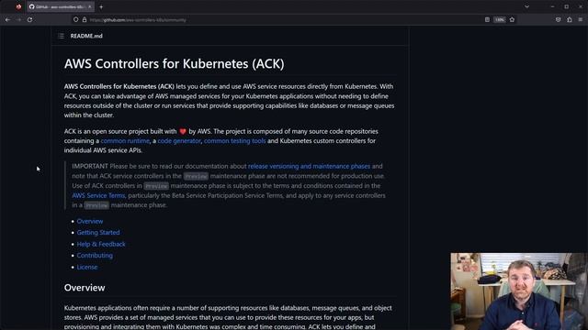Image resolution: width=588 pixels, height=330 pixels.
Task: Open Help & Feedback section link
Action: click(101, 244)
